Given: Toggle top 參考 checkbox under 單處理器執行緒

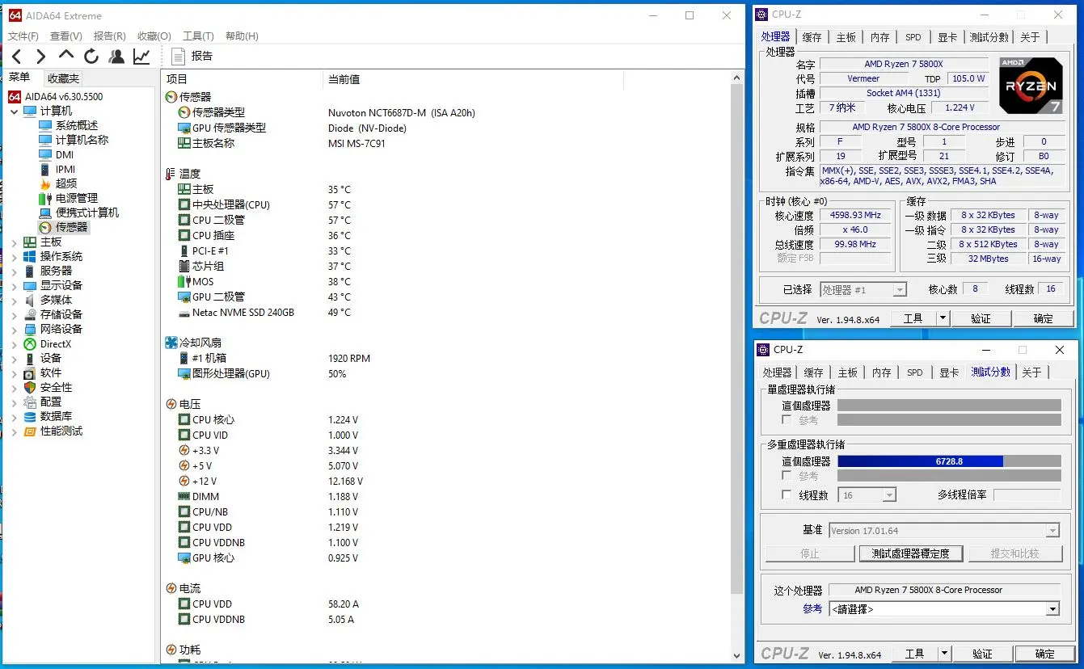Looking at the screenshot, I should coord(787,420).
